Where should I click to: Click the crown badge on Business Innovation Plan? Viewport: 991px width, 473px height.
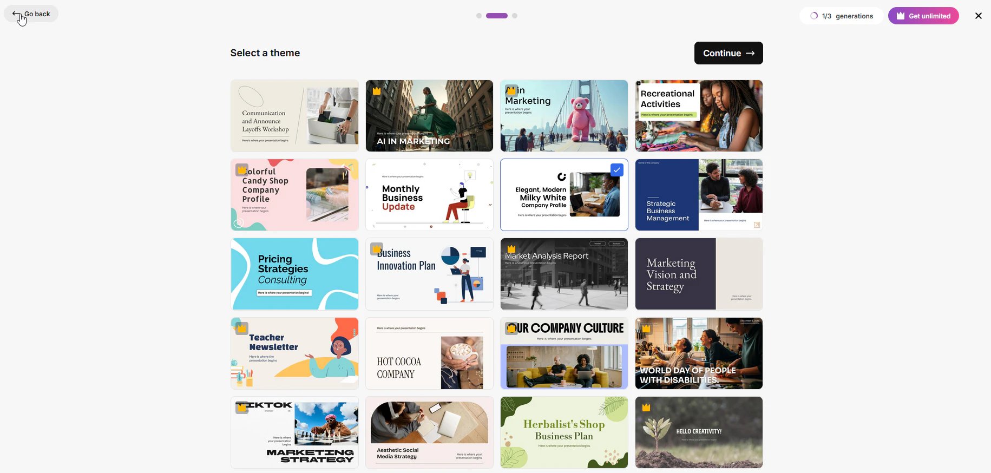coord(377,249)
